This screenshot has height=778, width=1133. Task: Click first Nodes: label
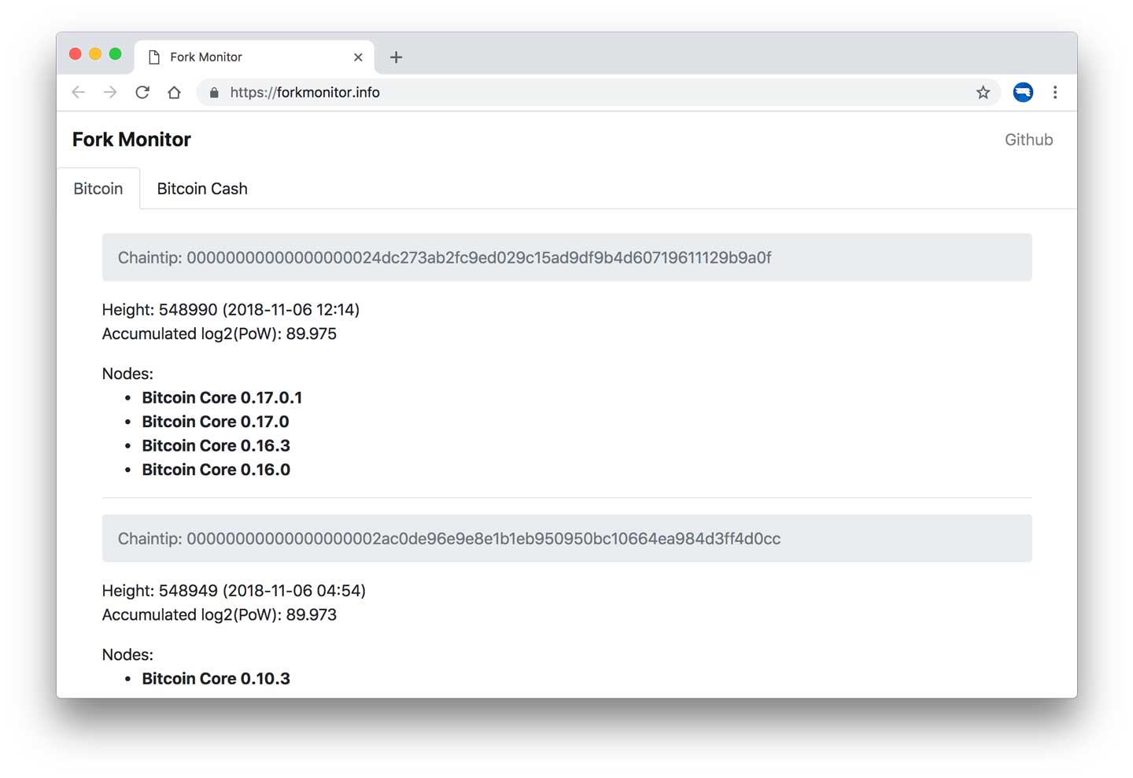(x=127, y=374)
